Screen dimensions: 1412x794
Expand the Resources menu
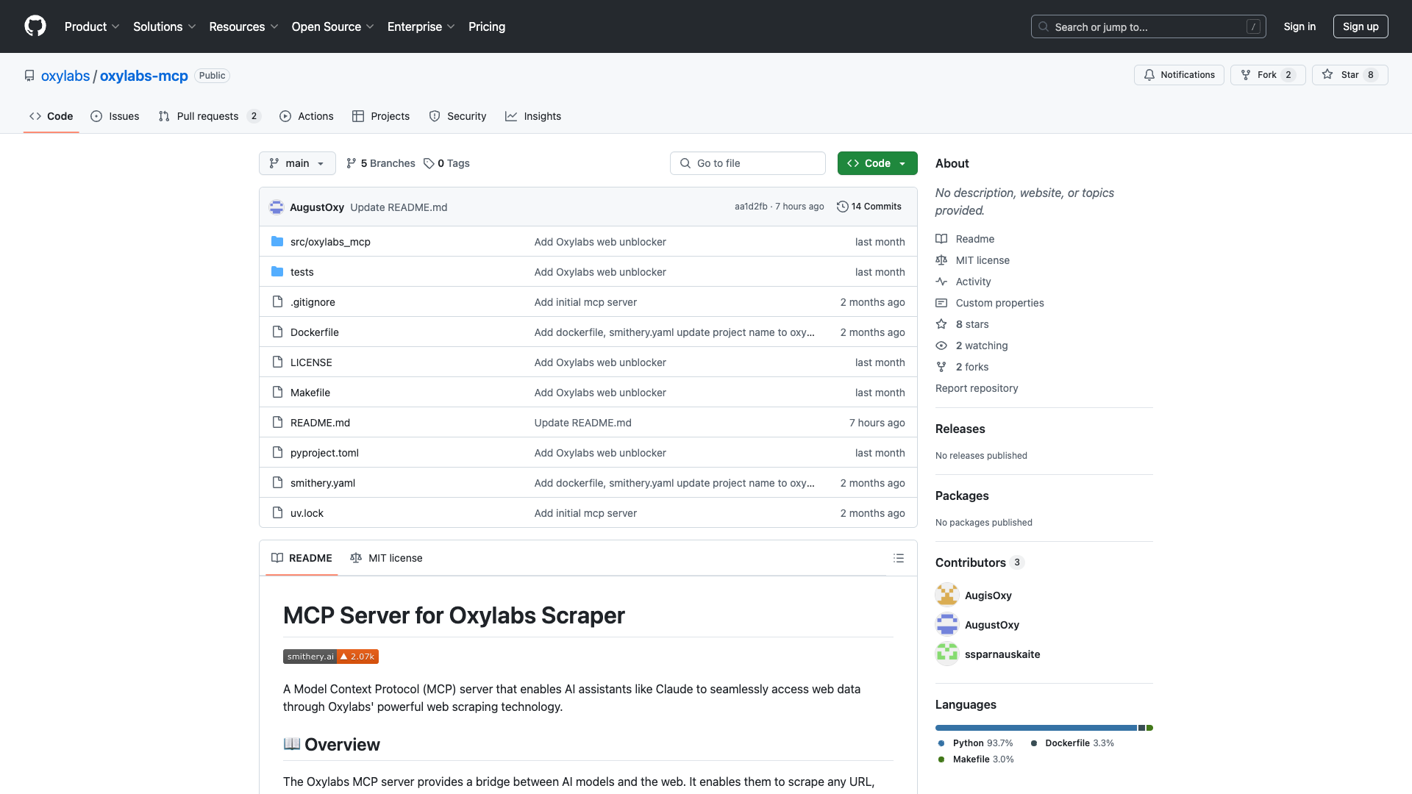click(x=243, y=26)
